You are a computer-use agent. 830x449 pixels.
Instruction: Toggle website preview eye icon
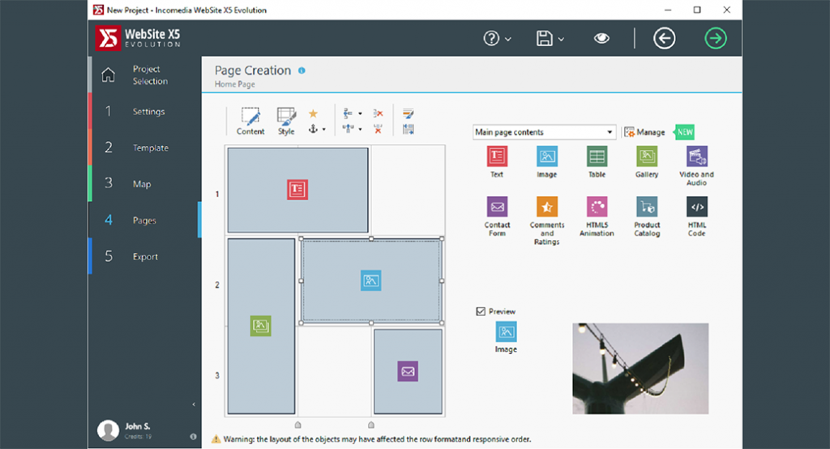pyautogui.click(x=601, y=38)
